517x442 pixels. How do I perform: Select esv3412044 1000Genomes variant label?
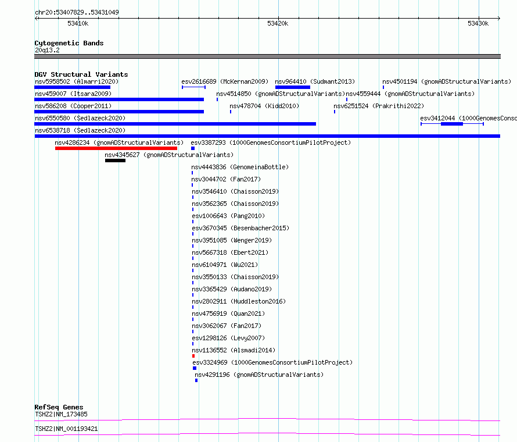point(469,118)
